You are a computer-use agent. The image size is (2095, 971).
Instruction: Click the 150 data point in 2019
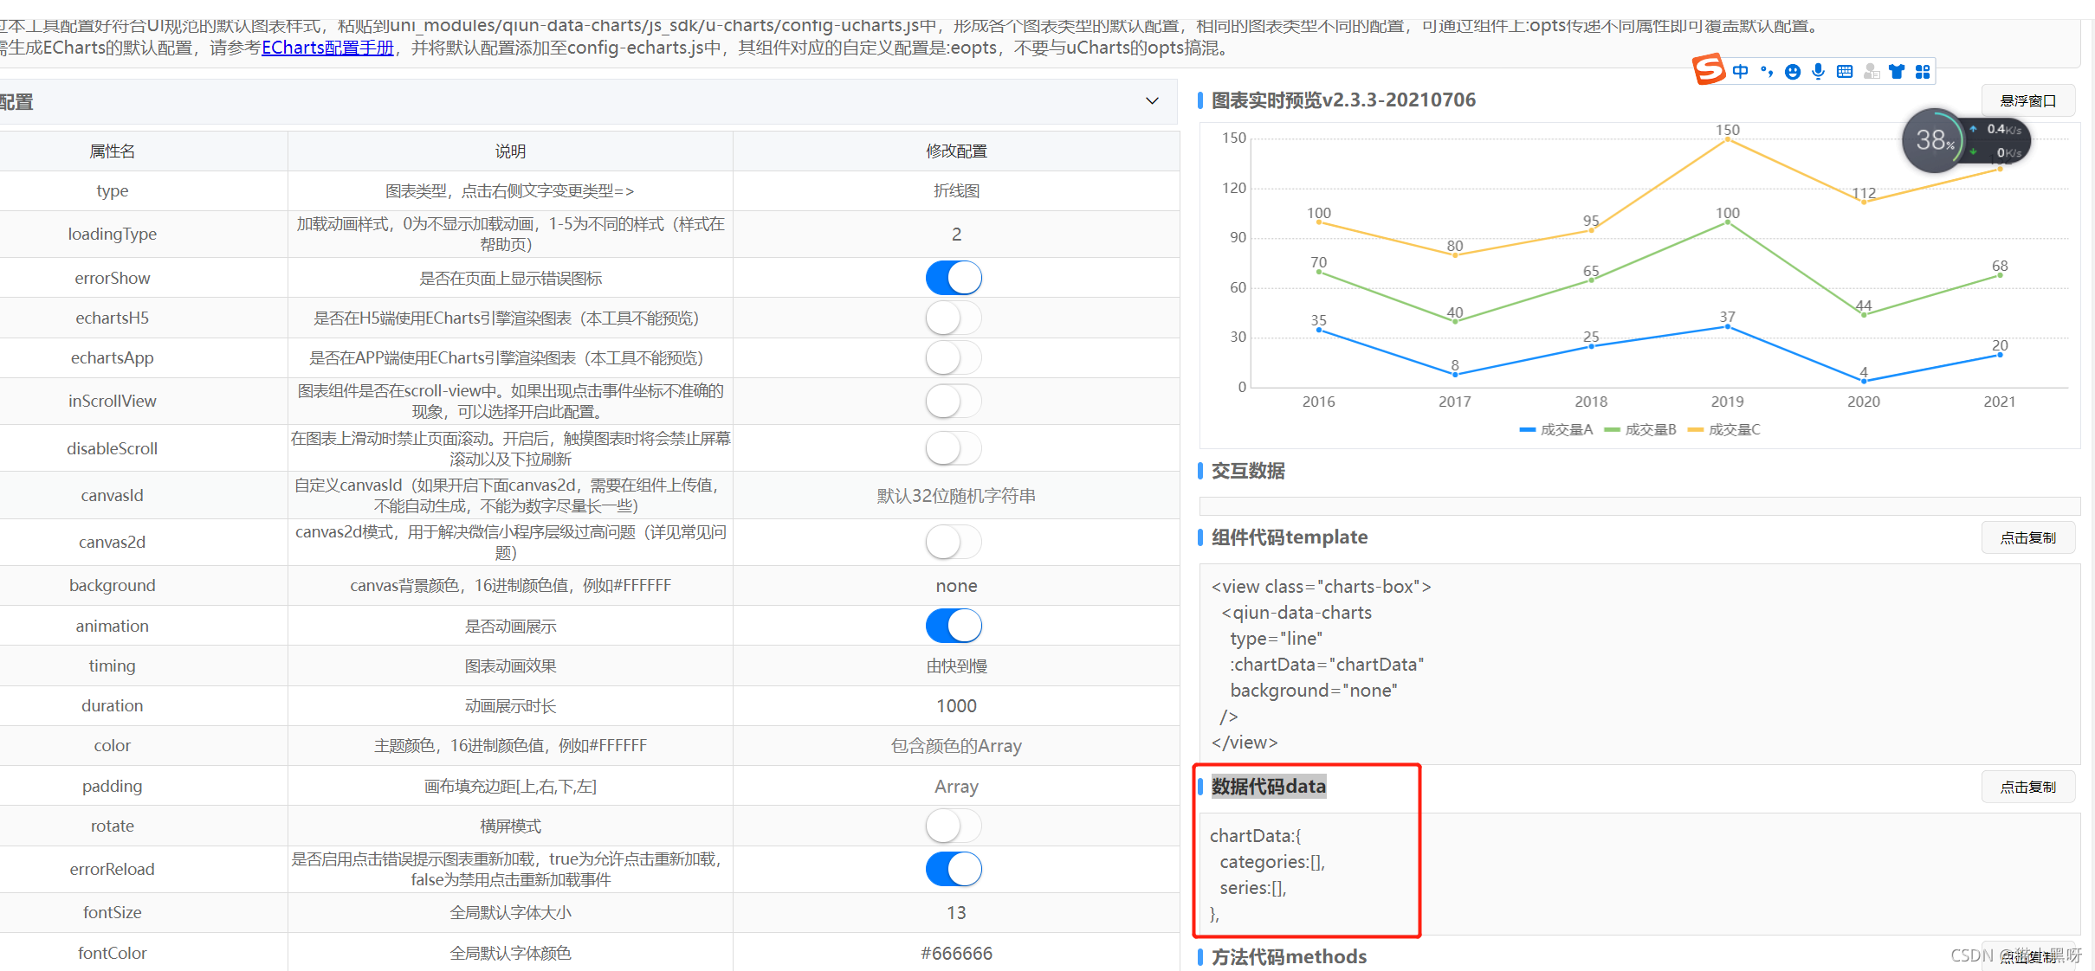pyautogui.click(x=1727, y=139)
